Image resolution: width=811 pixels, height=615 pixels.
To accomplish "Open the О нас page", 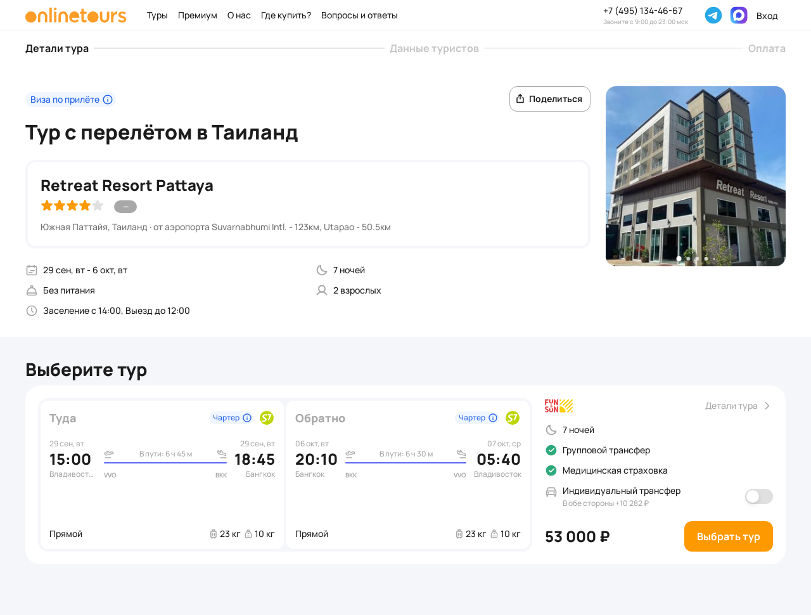I will coord(239,15).
